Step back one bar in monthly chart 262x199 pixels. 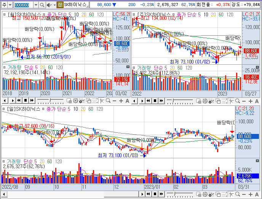coord(5,100)
